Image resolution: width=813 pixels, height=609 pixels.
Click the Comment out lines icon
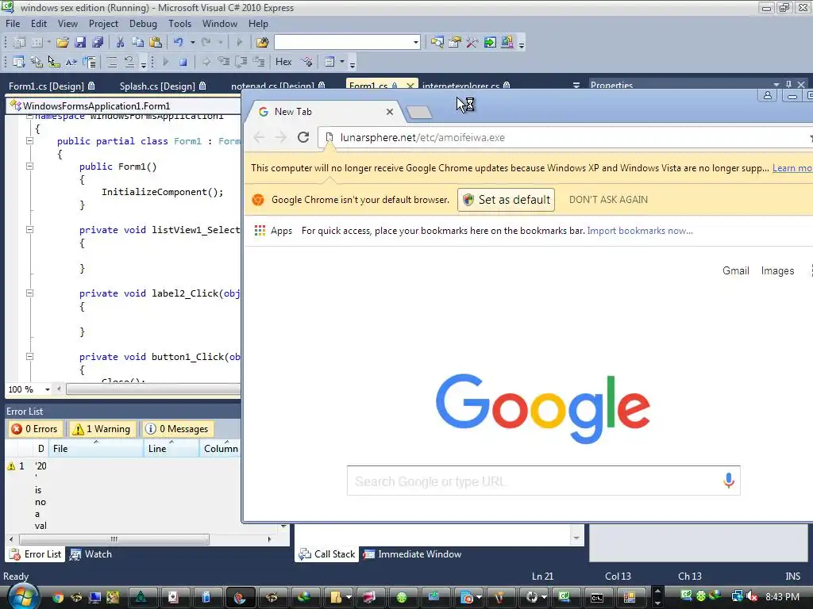[x=111, y=62]
